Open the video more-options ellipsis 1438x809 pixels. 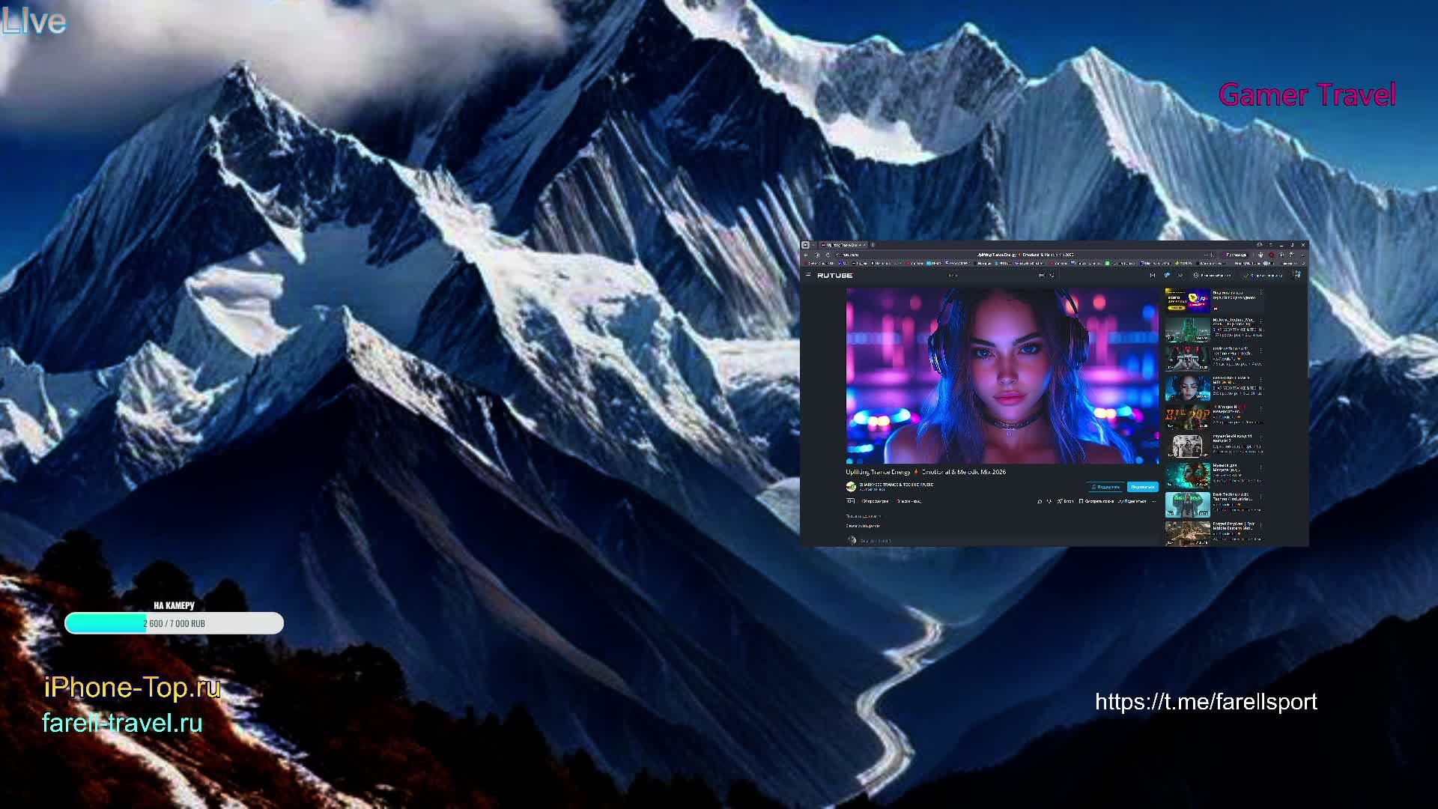[1153, 501]
